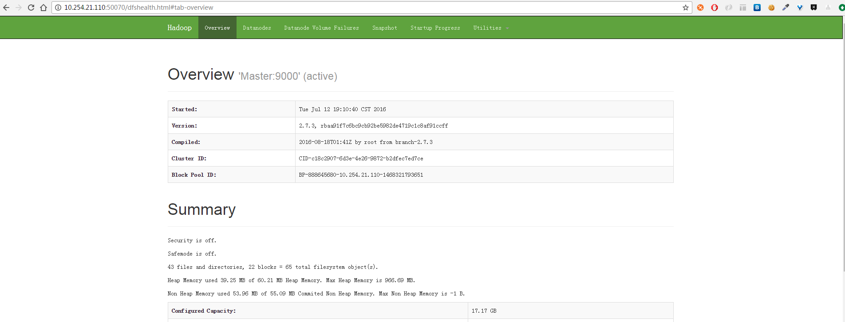
Task: Open the Snapshot tab
Action: point(385,27)
